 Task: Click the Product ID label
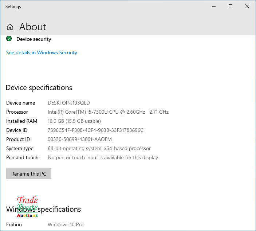point(18,139)
